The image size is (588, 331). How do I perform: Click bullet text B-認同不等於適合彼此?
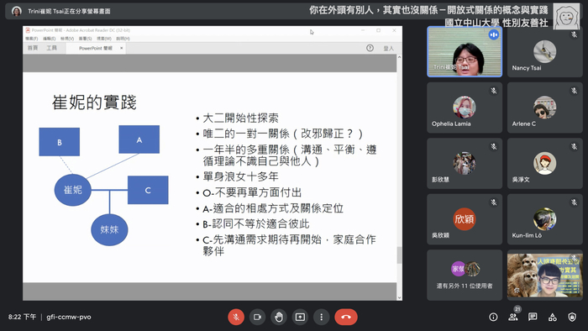click(256, 224)
